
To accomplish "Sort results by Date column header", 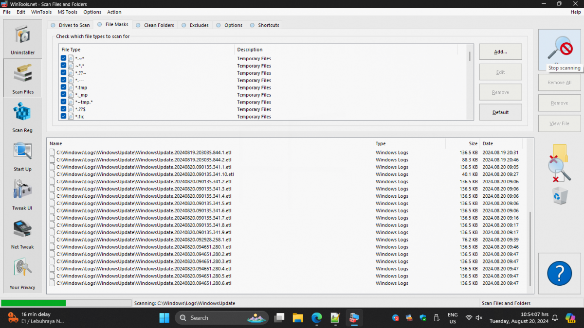I will [501, 143].
